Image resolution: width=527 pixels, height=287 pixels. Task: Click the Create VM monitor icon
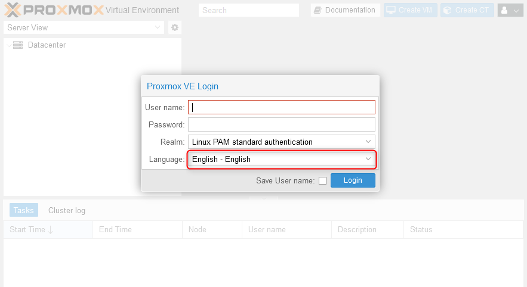pos(390,10)
